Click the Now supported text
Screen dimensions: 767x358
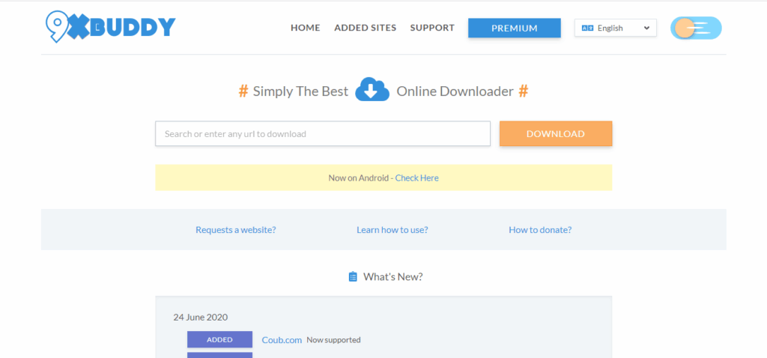[333, 340]
